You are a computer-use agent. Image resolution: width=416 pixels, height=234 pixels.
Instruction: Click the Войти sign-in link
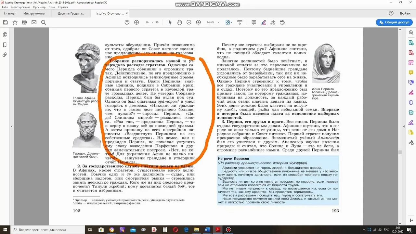[405, 13]
